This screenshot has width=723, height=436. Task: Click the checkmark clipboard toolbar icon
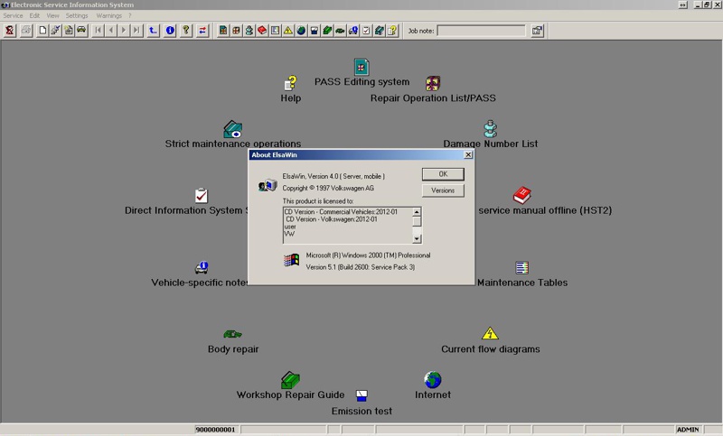(x=366, y=31)
